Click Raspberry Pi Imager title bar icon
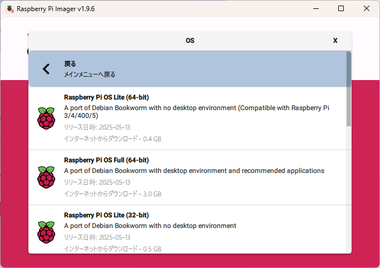 (10, 9)
